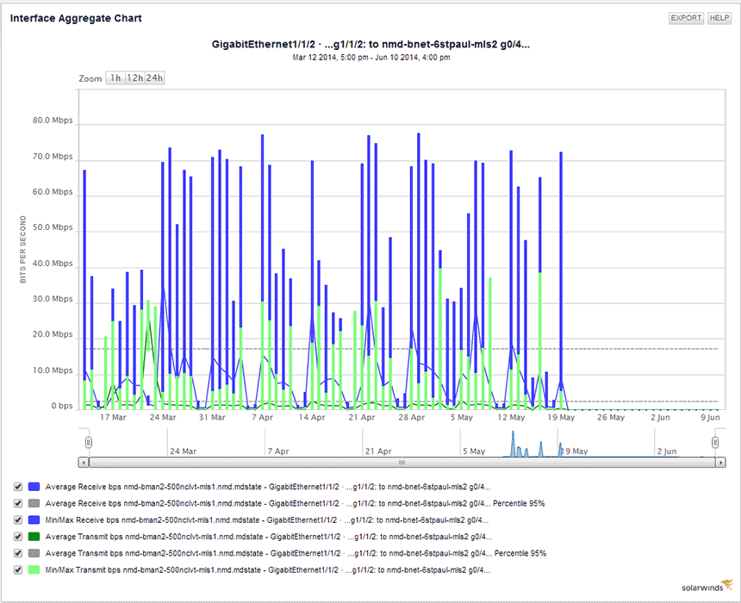Screen dimensions: 741x603
Task: Select the 24h zoom preset
Action: pyautogui.click(x=153, y=77)
